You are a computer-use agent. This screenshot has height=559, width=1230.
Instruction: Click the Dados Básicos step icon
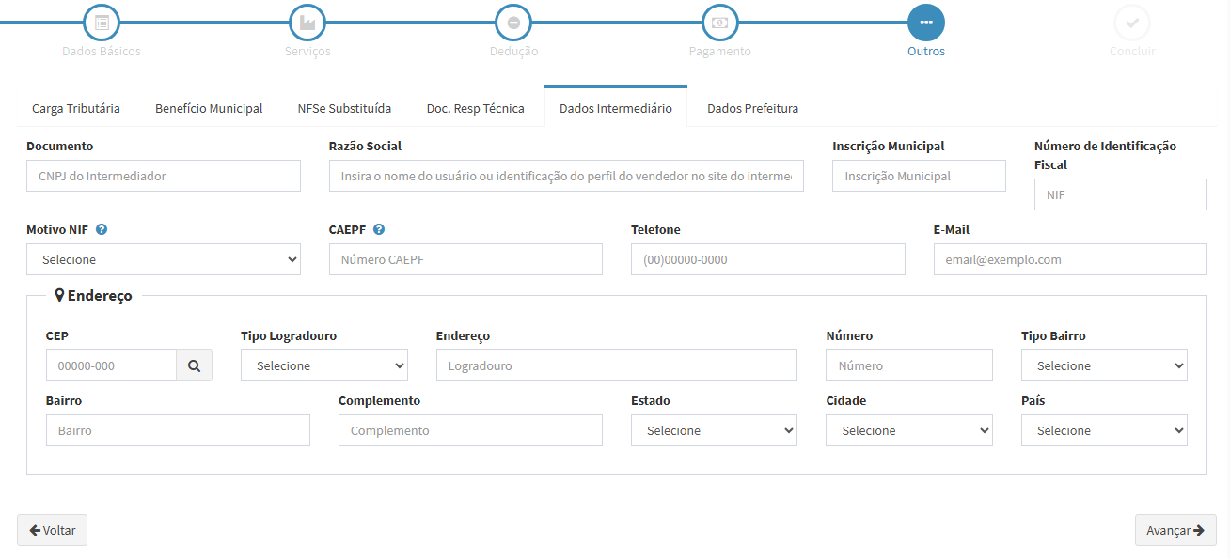[x=102, y=22]
